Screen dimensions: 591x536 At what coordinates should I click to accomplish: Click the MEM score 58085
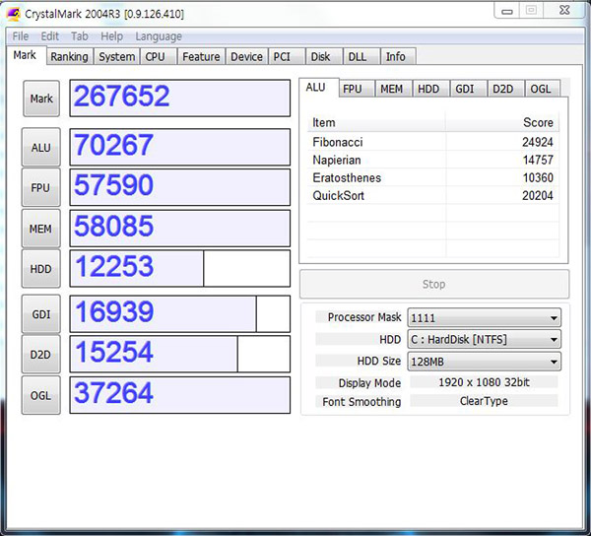coord(180,229)
